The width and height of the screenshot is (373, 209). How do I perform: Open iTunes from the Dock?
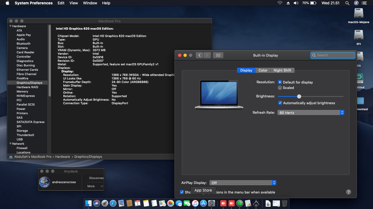[195, 203]
